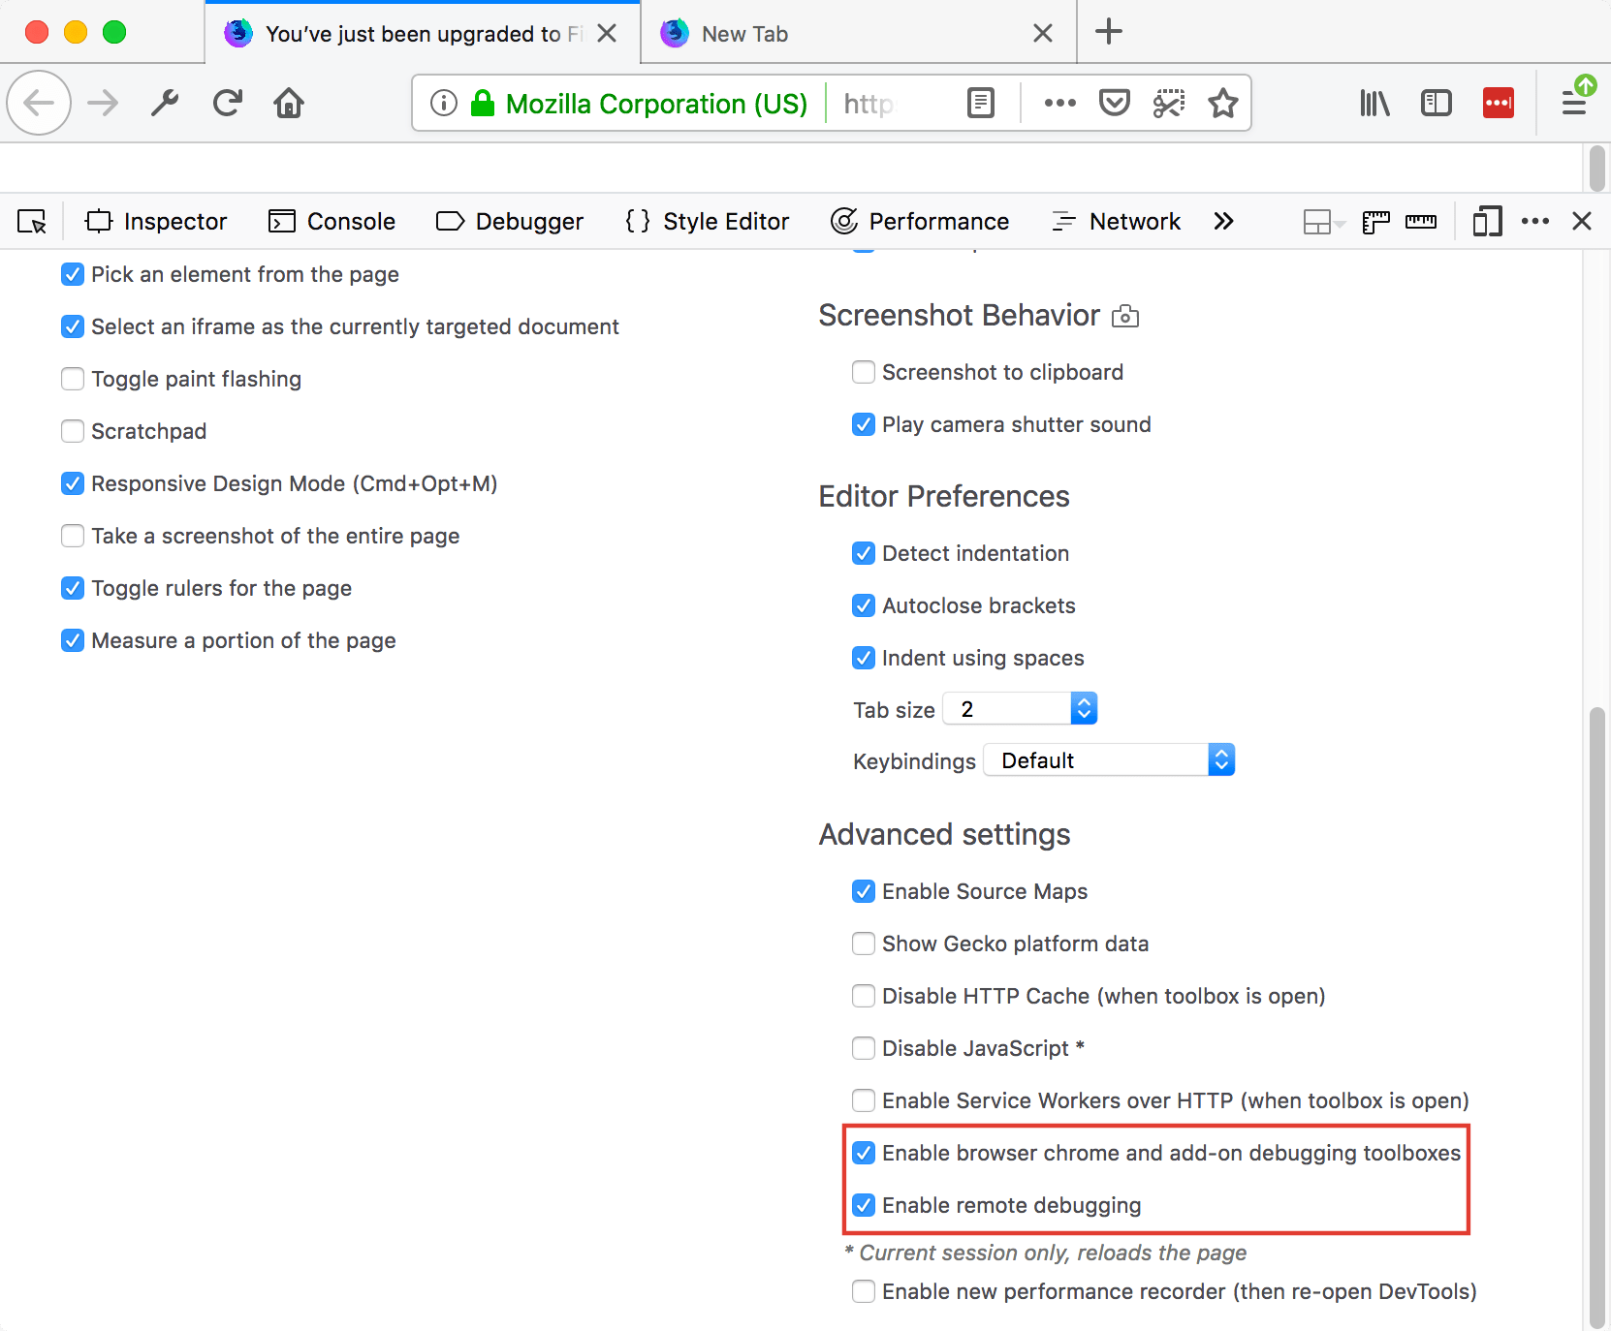Screen dimensions: 1611x1331
Task: Select the Performance panel
Action: coord(920,221)
